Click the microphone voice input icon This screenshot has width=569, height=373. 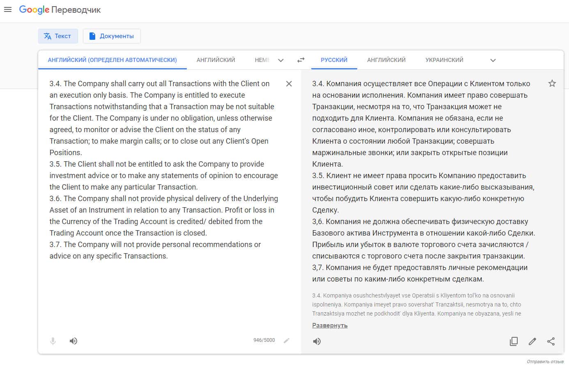click(53, 341)
